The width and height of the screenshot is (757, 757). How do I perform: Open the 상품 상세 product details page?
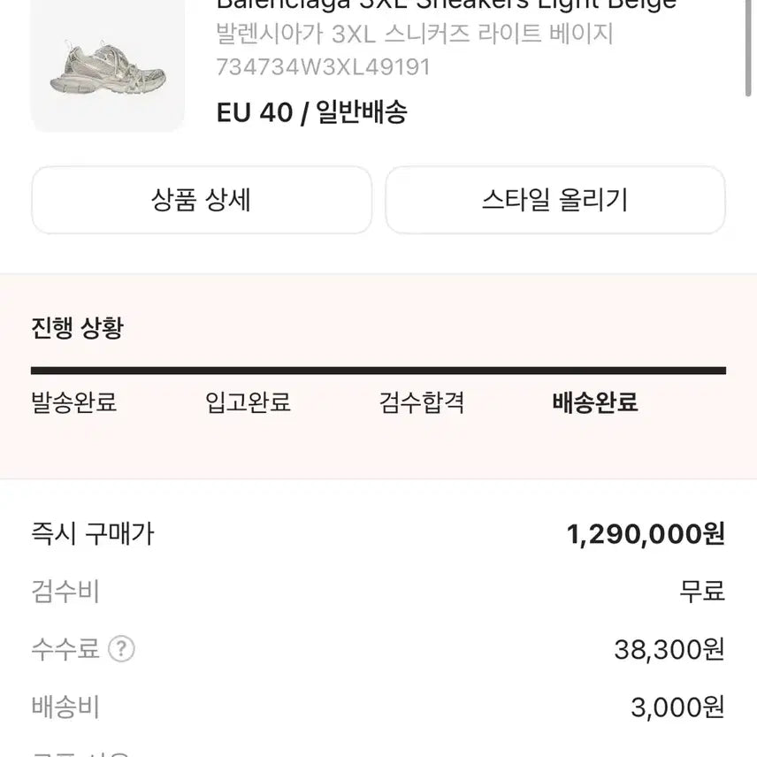click(x=202, y=200)
